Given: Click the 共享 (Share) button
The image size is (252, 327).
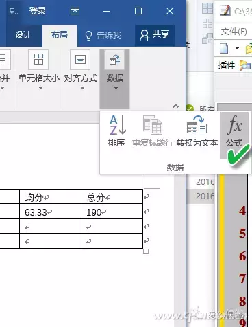Looking at the screenshot, I should point(155,35).
